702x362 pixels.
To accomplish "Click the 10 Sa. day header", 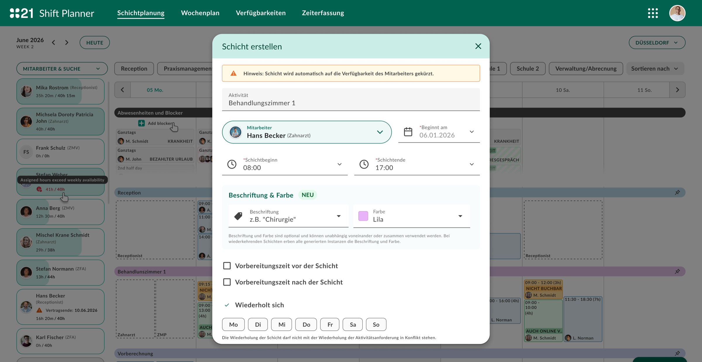I will (563, 90).
